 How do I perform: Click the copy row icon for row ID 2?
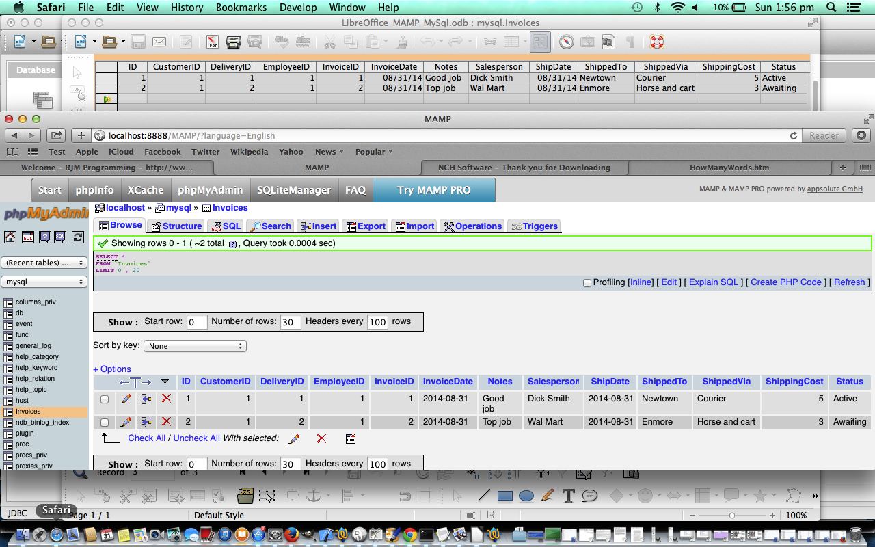(146, 422)
